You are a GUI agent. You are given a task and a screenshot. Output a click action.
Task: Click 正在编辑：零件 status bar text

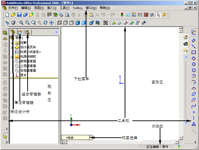pos(157,147)
